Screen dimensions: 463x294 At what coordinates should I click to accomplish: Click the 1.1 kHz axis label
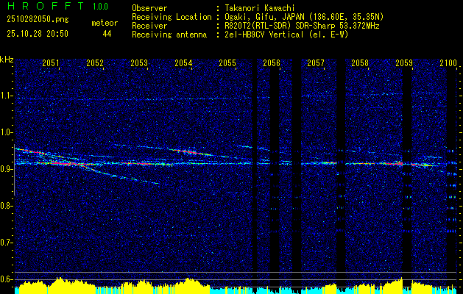6,96
